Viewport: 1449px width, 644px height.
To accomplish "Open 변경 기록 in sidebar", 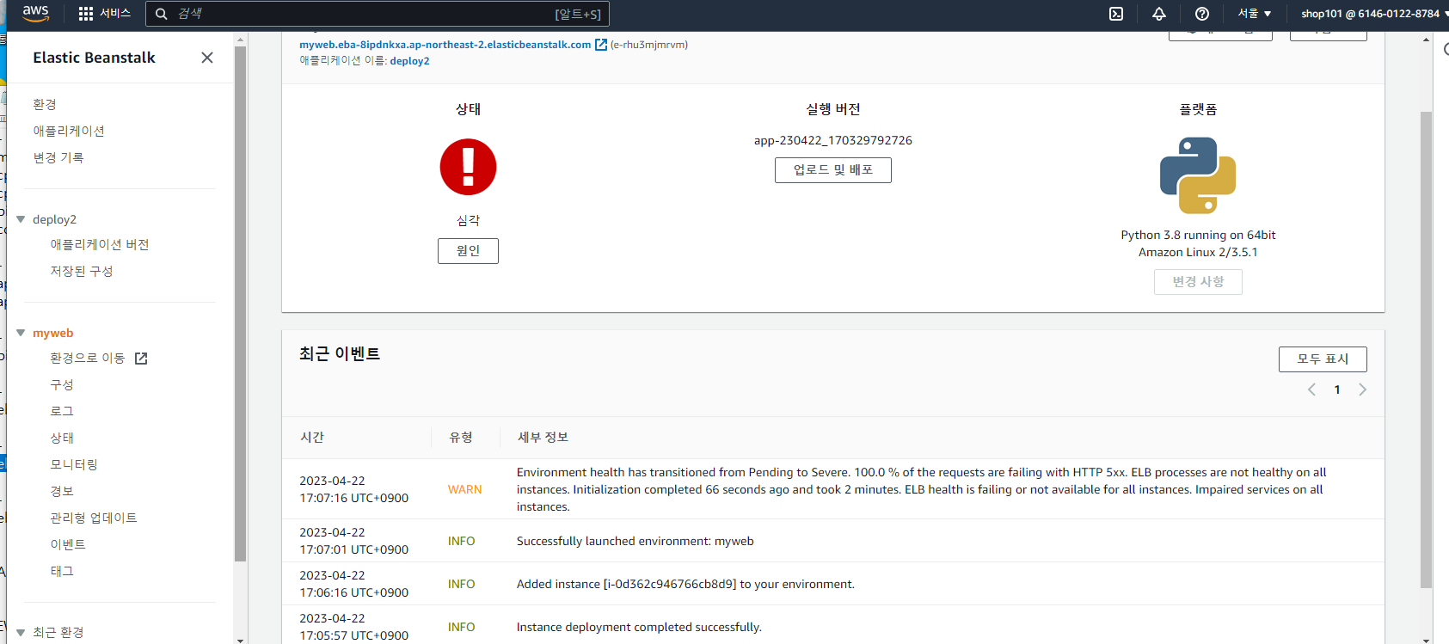I will tap(58, 157).
